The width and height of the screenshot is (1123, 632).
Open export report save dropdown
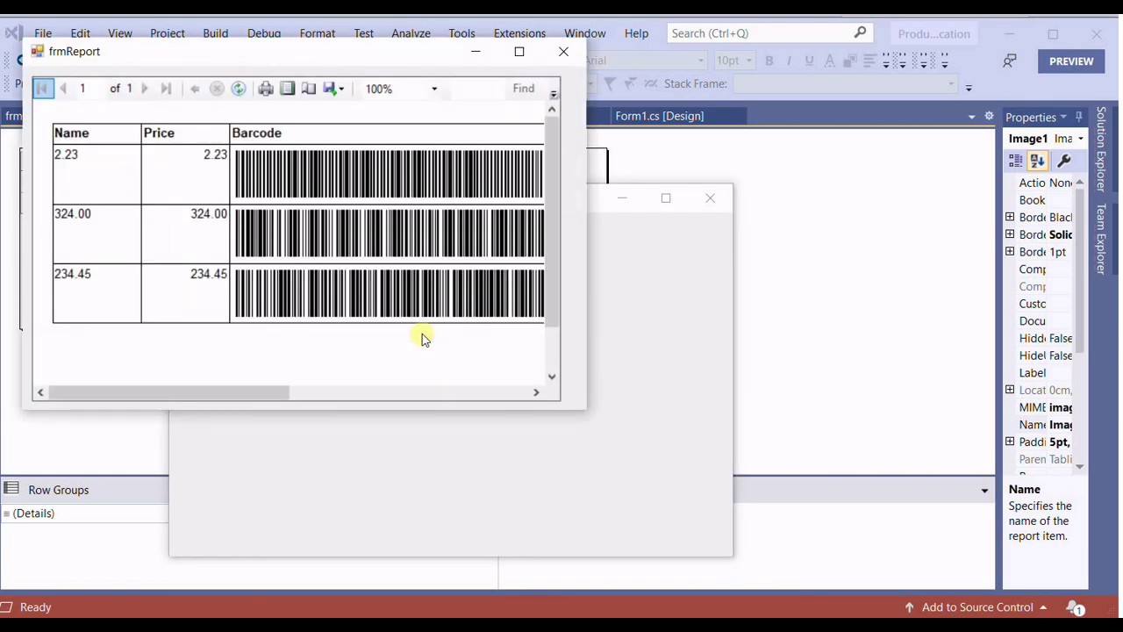pyautogui.click(x=334, y=89)
